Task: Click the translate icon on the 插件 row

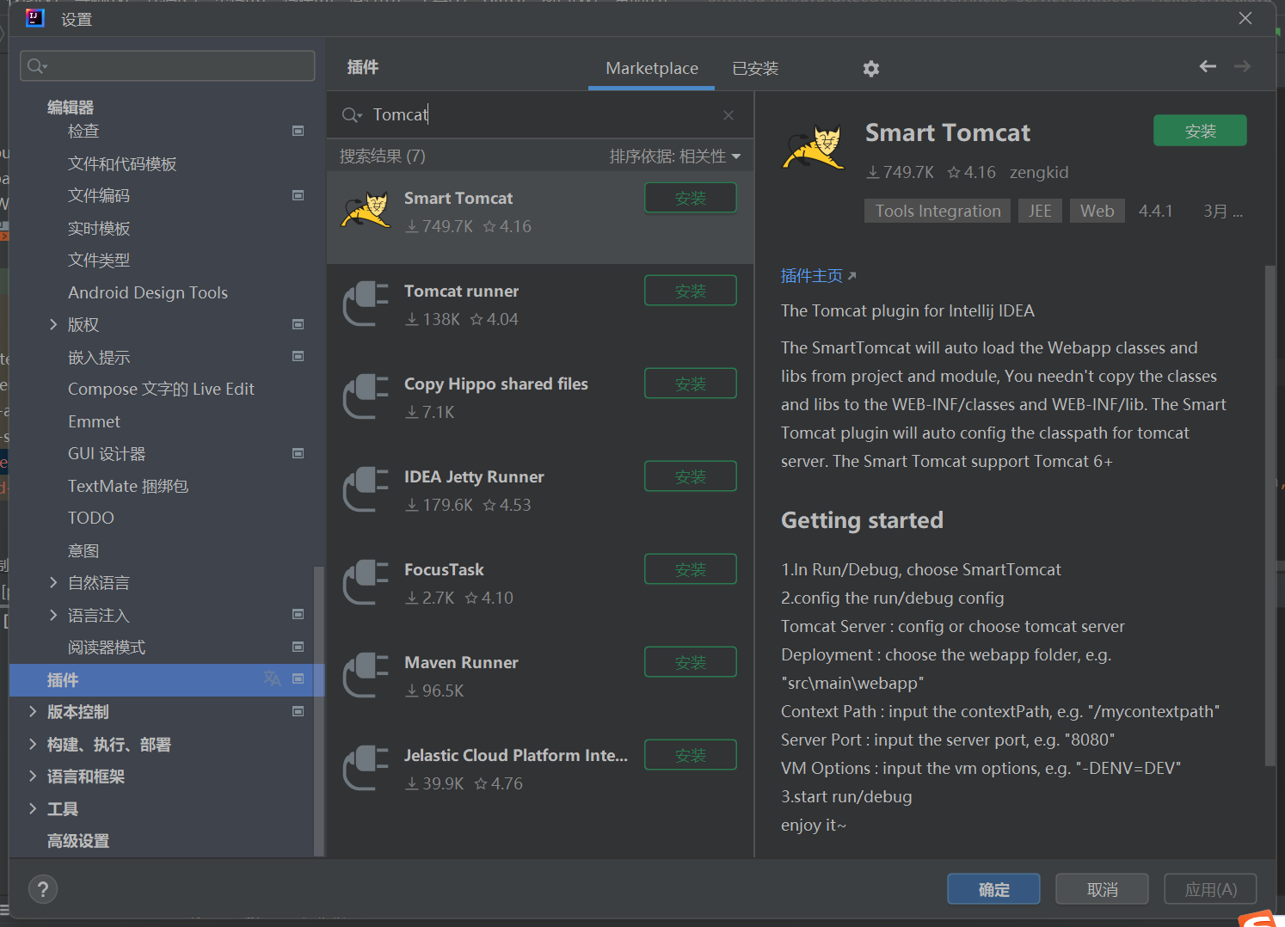Action: (x=272, y=678)
